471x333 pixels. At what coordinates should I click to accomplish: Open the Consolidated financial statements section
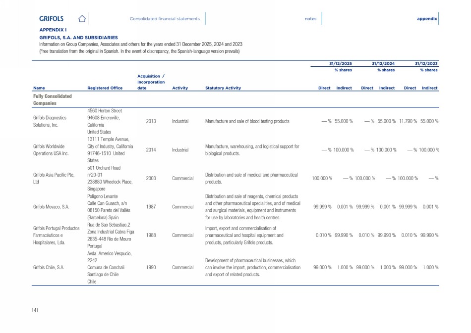point(165,19)
